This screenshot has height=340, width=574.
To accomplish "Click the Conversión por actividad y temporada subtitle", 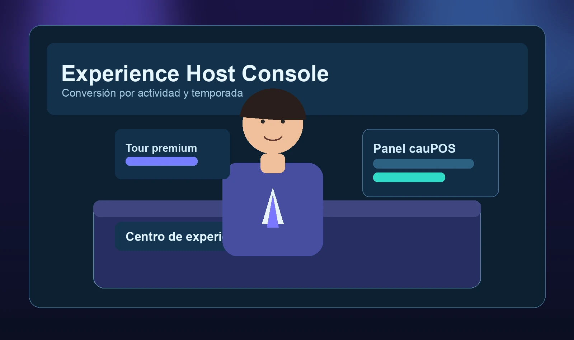I will 152,93.
